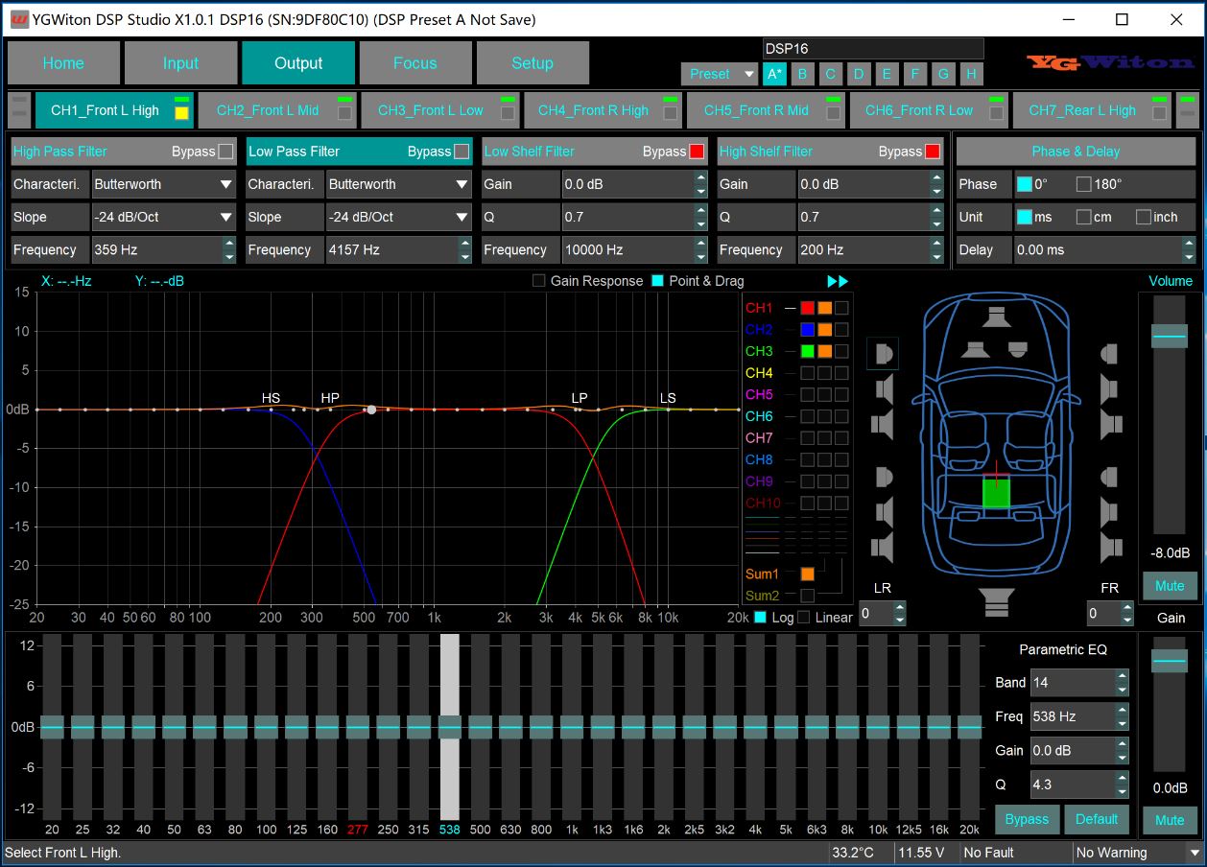Select the rear right woofer speaker icon
Viewport: 1207px width, 867px height.
(x=1111, y=546)
